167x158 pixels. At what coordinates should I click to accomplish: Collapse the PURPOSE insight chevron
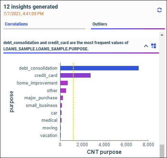point(146,46)
